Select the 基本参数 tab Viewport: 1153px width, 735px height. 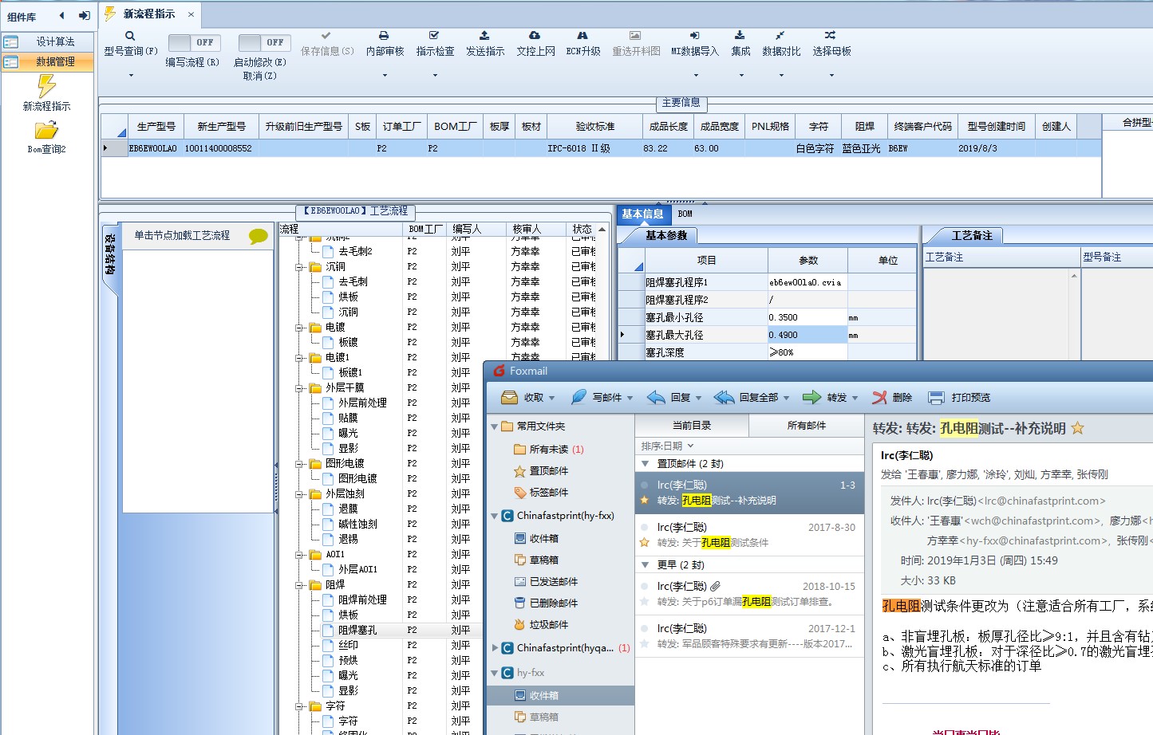666,235
